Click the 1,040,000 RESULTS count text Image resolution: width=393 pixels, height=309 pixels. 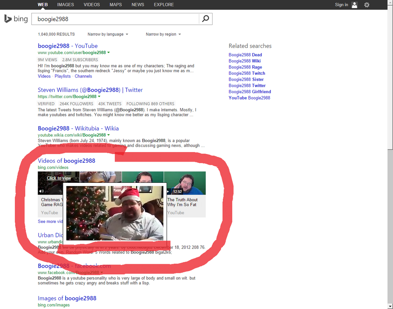[56, 34]
